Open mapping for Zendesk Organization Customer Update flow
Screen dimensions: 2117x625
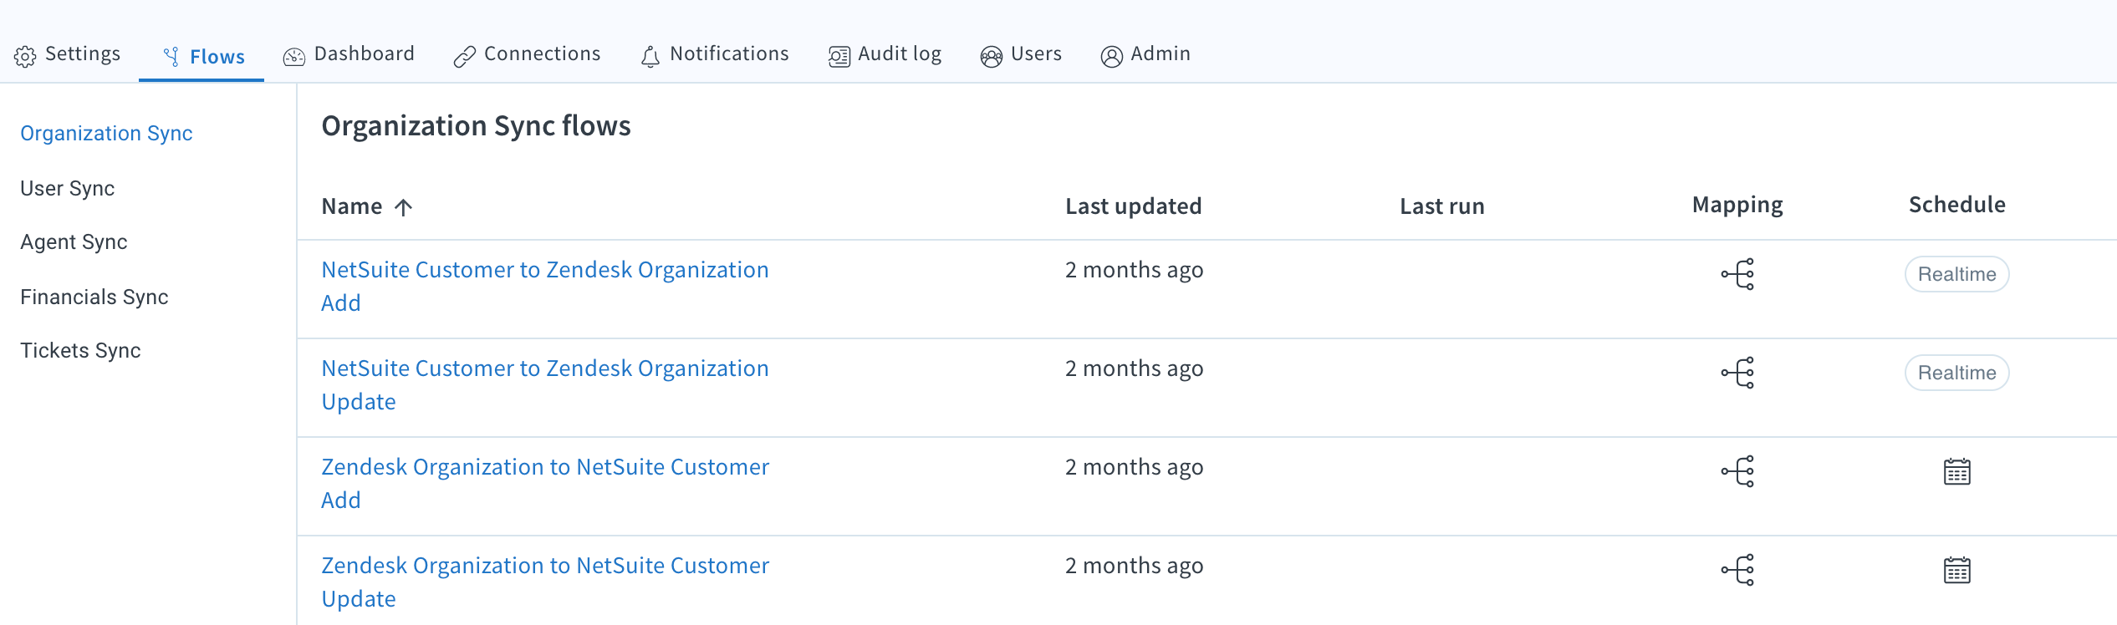point(1737,570)
